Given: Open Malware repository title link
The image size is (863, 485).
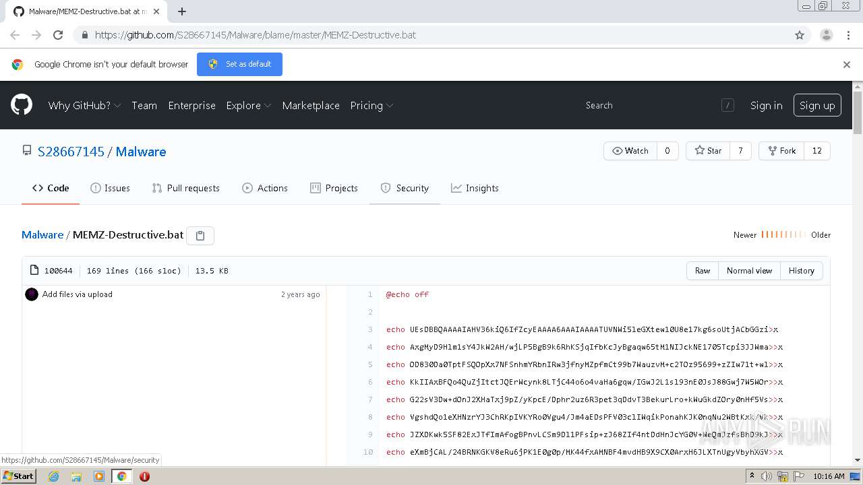Looking at the screenshot, I should (141, 152).
